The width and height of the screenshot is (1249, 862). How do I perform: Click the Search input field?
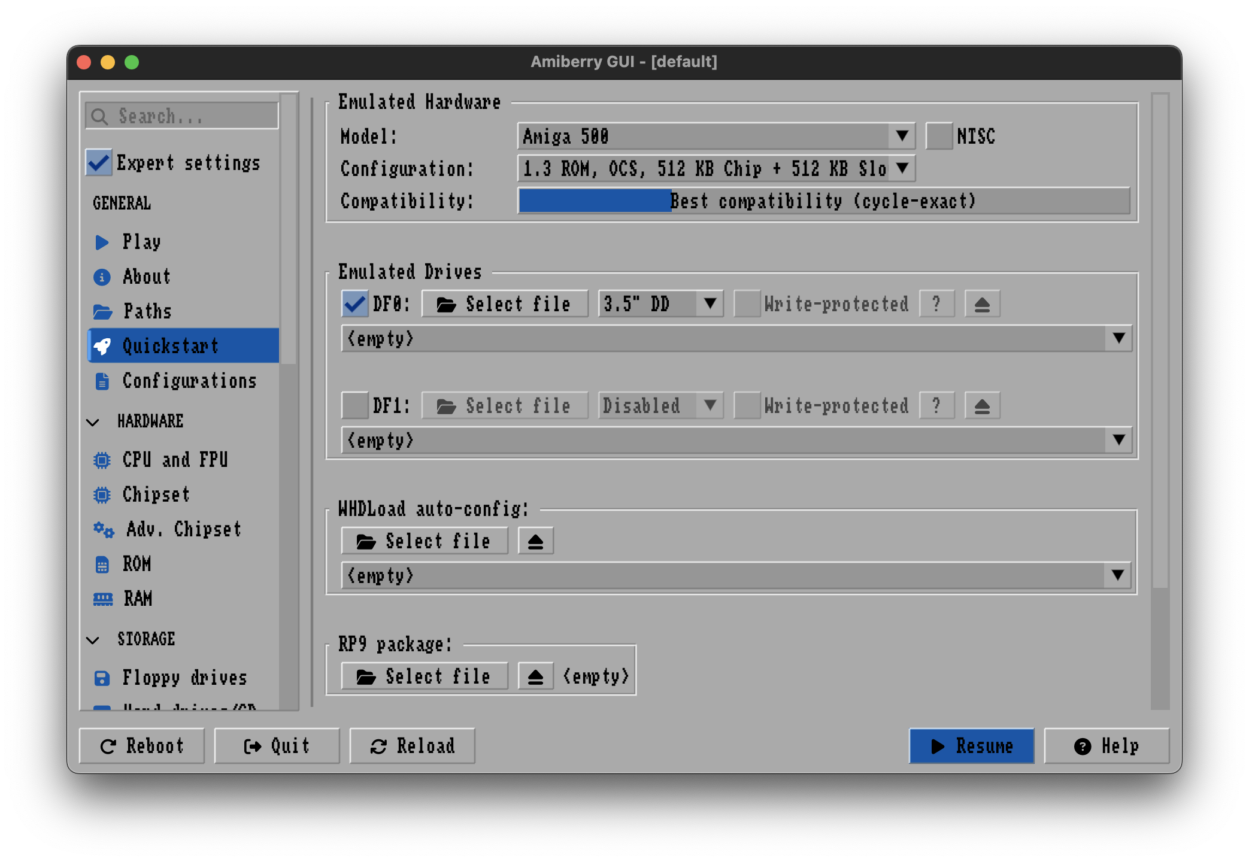[182, 116]
